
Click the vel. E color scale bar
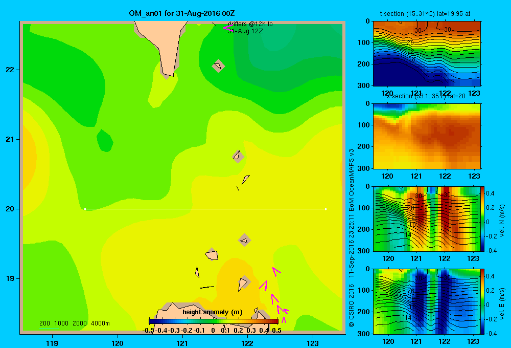point(483,301)
